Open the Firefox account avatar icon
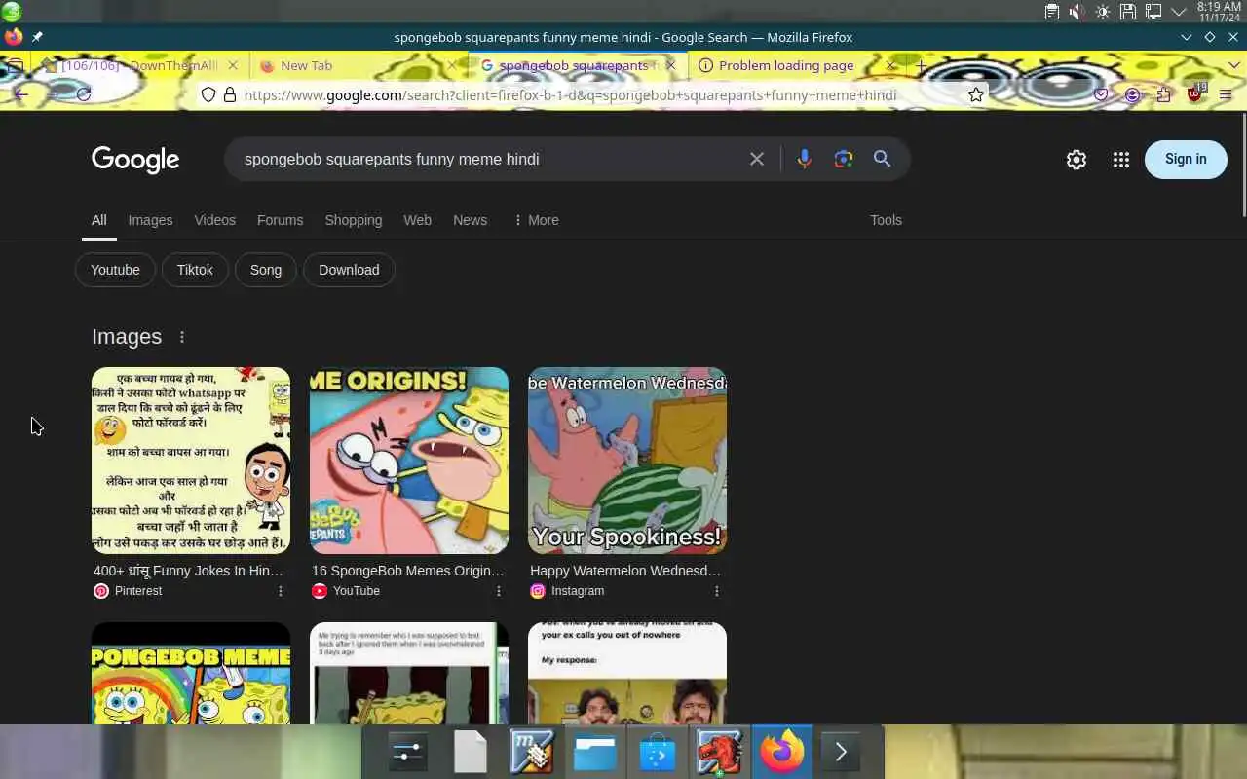This screenshot has height=779, width=1247. click(1132, 94)
